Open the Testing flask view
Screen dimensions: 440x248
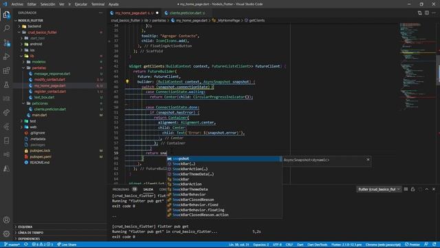[x=6, y=84]
